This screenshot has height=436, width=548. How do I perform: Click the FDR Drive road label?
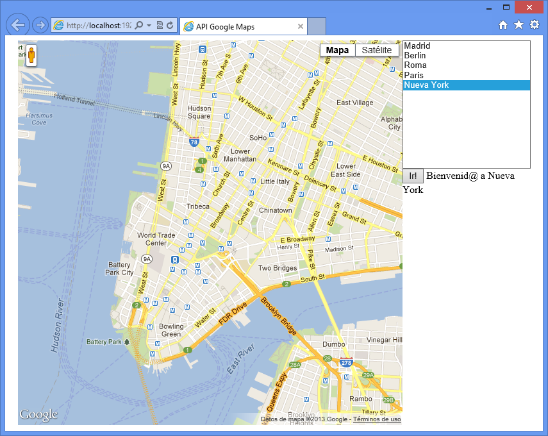click(233, 314)
